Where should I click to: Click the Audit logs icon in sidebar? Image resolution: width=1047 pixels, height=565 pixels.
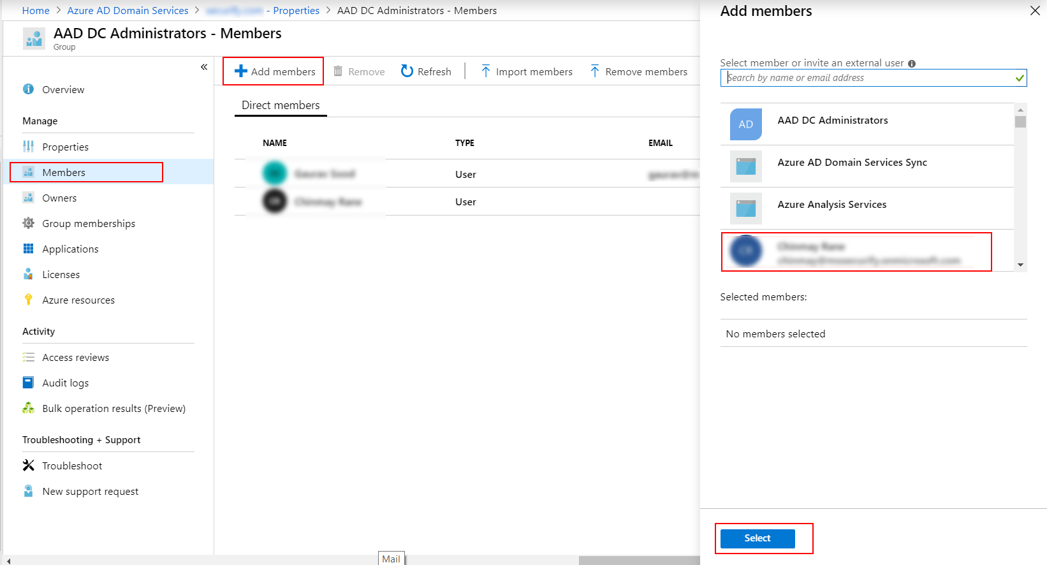click(29, 383)
